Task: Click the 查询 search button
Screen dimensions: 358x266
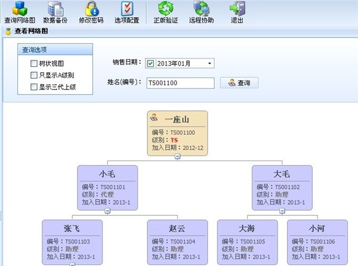Action: tap(239, 82)
